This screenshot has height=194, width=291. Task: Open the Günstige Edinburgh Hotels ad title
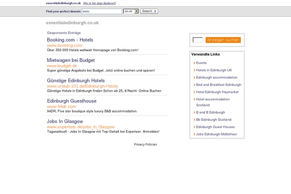tap(76, 81)
